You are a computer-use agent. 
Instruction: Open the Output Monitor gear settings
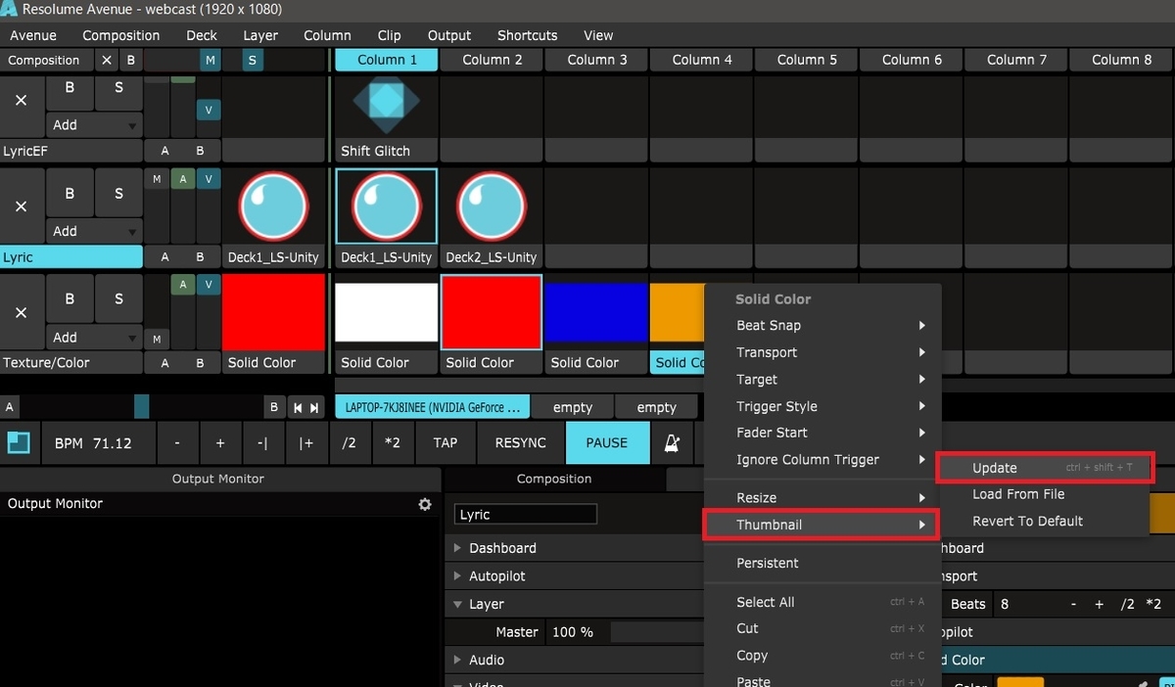click(x=424, y=504)
